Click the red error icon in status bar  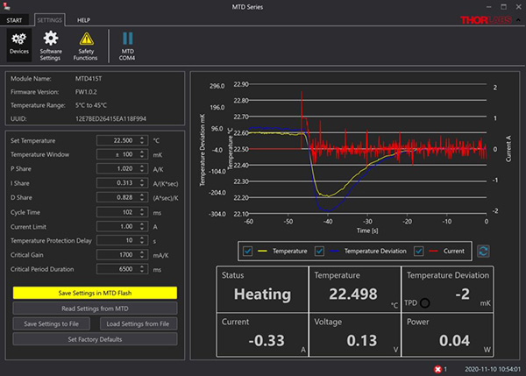pyautogui.click(x=437, y=369)
